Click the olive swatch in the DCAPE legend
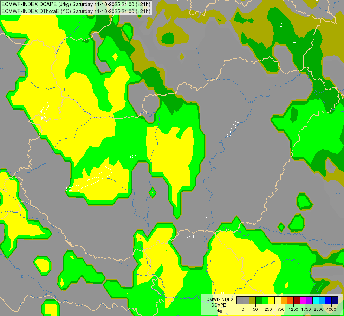Image resolution: width=344 pixels, height=316 pixels. click(x=252, y=300)
